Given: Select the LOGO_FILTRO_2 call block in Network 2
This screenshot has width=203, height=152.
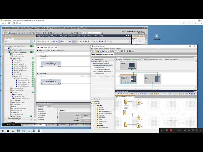Looking at the screenshot, I should pos(51,82).
